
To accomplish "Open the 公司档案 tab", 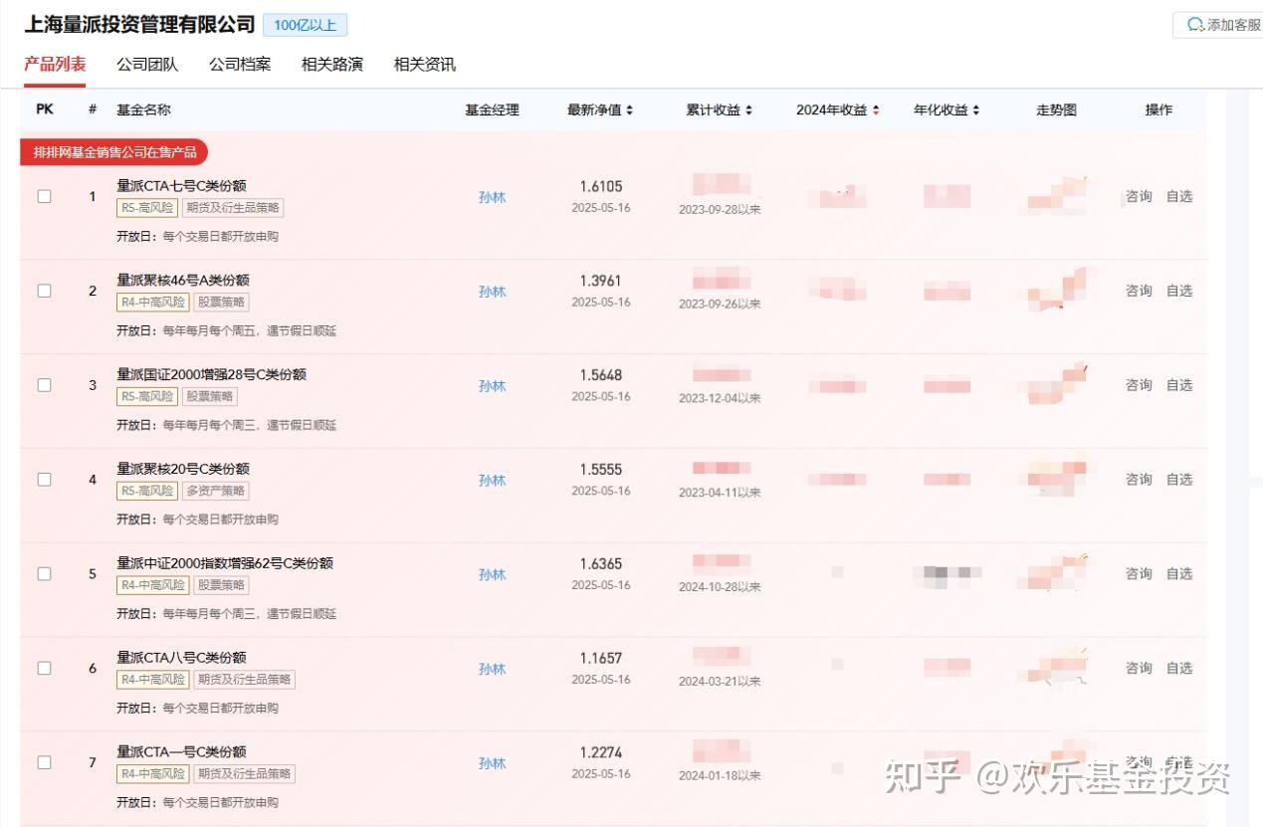I will point(239,63).
